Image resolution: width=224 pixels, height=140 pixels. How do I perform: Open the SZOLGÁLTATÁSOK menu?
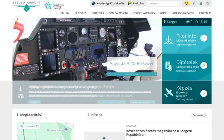(x=119, y=13)
